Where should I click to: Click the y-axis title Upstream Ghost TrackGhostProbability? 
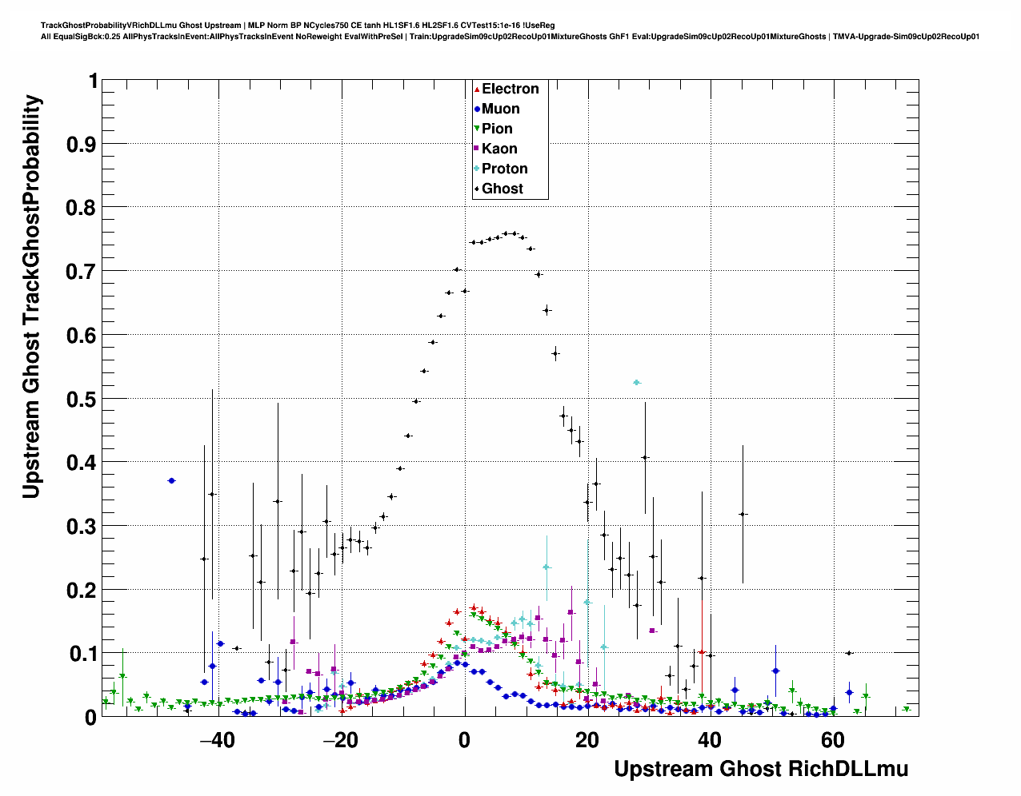(31, 296)
